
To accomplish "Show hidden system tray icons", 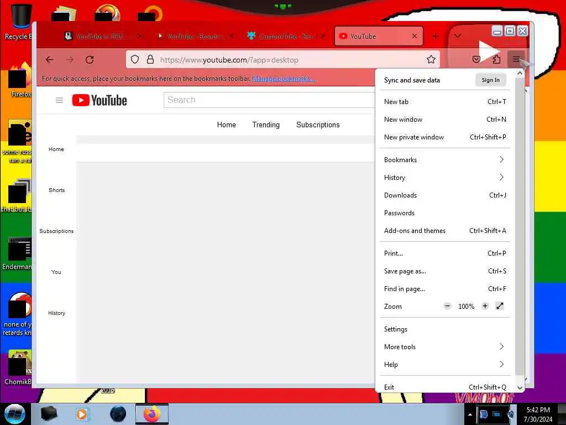I will click(x=470, y=414).
